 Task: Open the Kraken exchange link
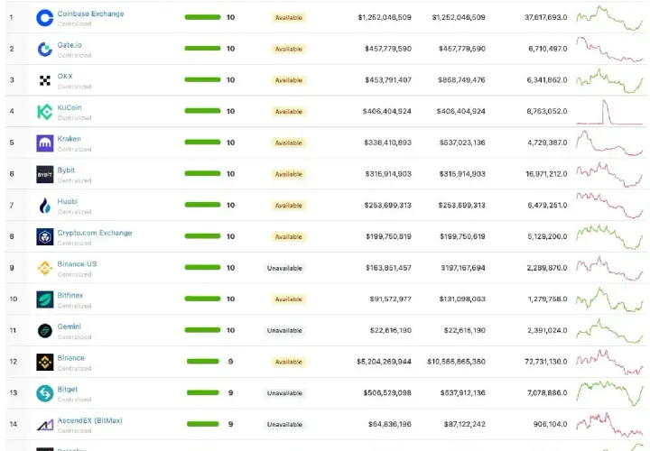point(70,139)
